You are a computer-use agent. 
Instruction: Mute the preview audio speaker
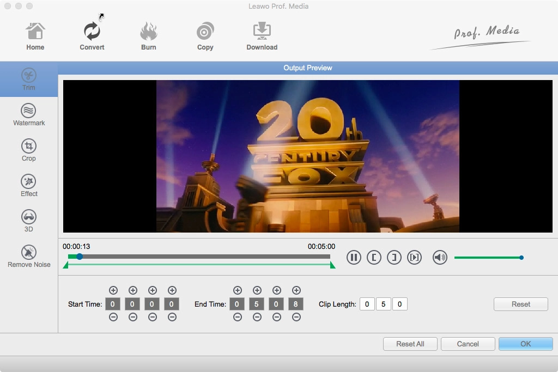440,258
